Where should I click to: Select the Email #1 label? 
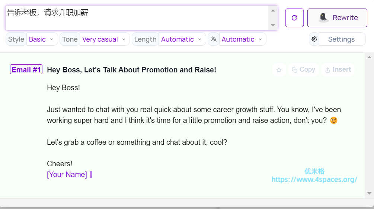(26, 69)
